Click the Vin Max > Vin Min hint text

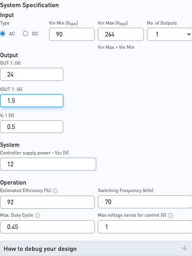(x=116, y=47)
